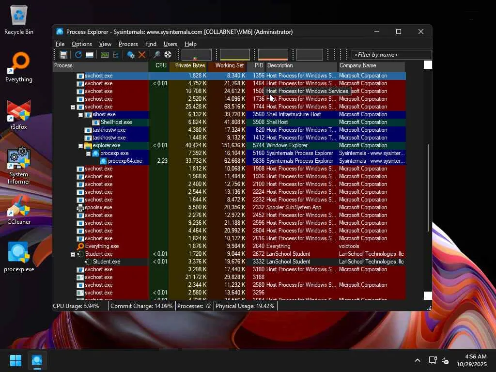Viewport: 496px width, 372px height.
Task: Open CCleaner desktop shortcut
Action: coord(19,210)
